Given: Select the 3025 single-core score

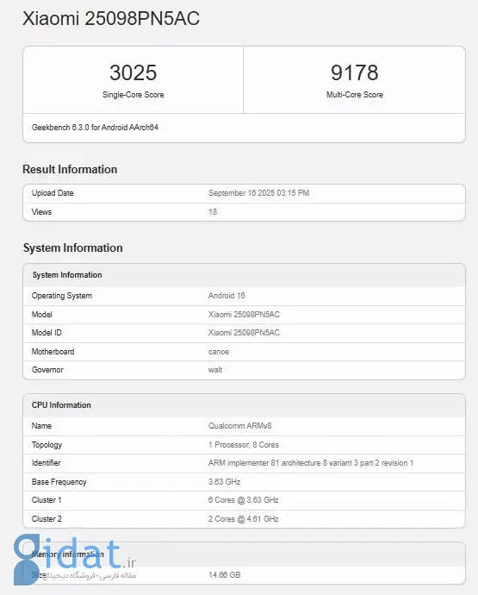Looking at the screenshot, I should [133, 72].
